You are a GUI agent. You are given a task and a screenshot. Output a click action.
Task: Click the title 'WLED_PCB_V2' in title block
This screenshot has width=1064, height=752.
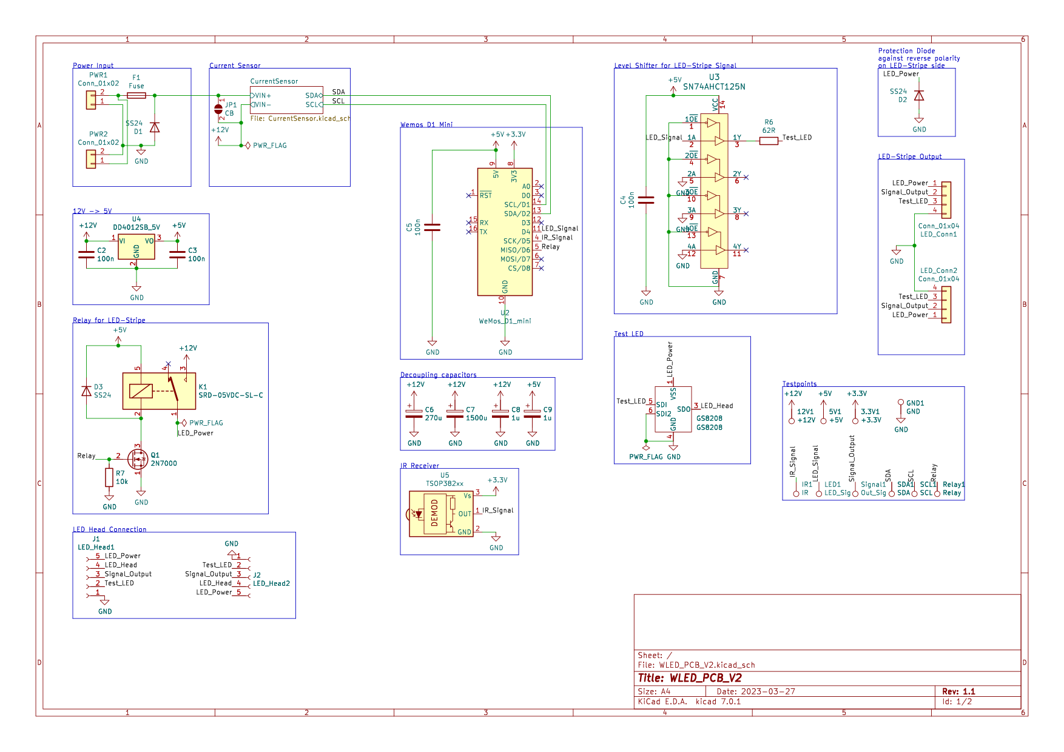click(690, 678)
